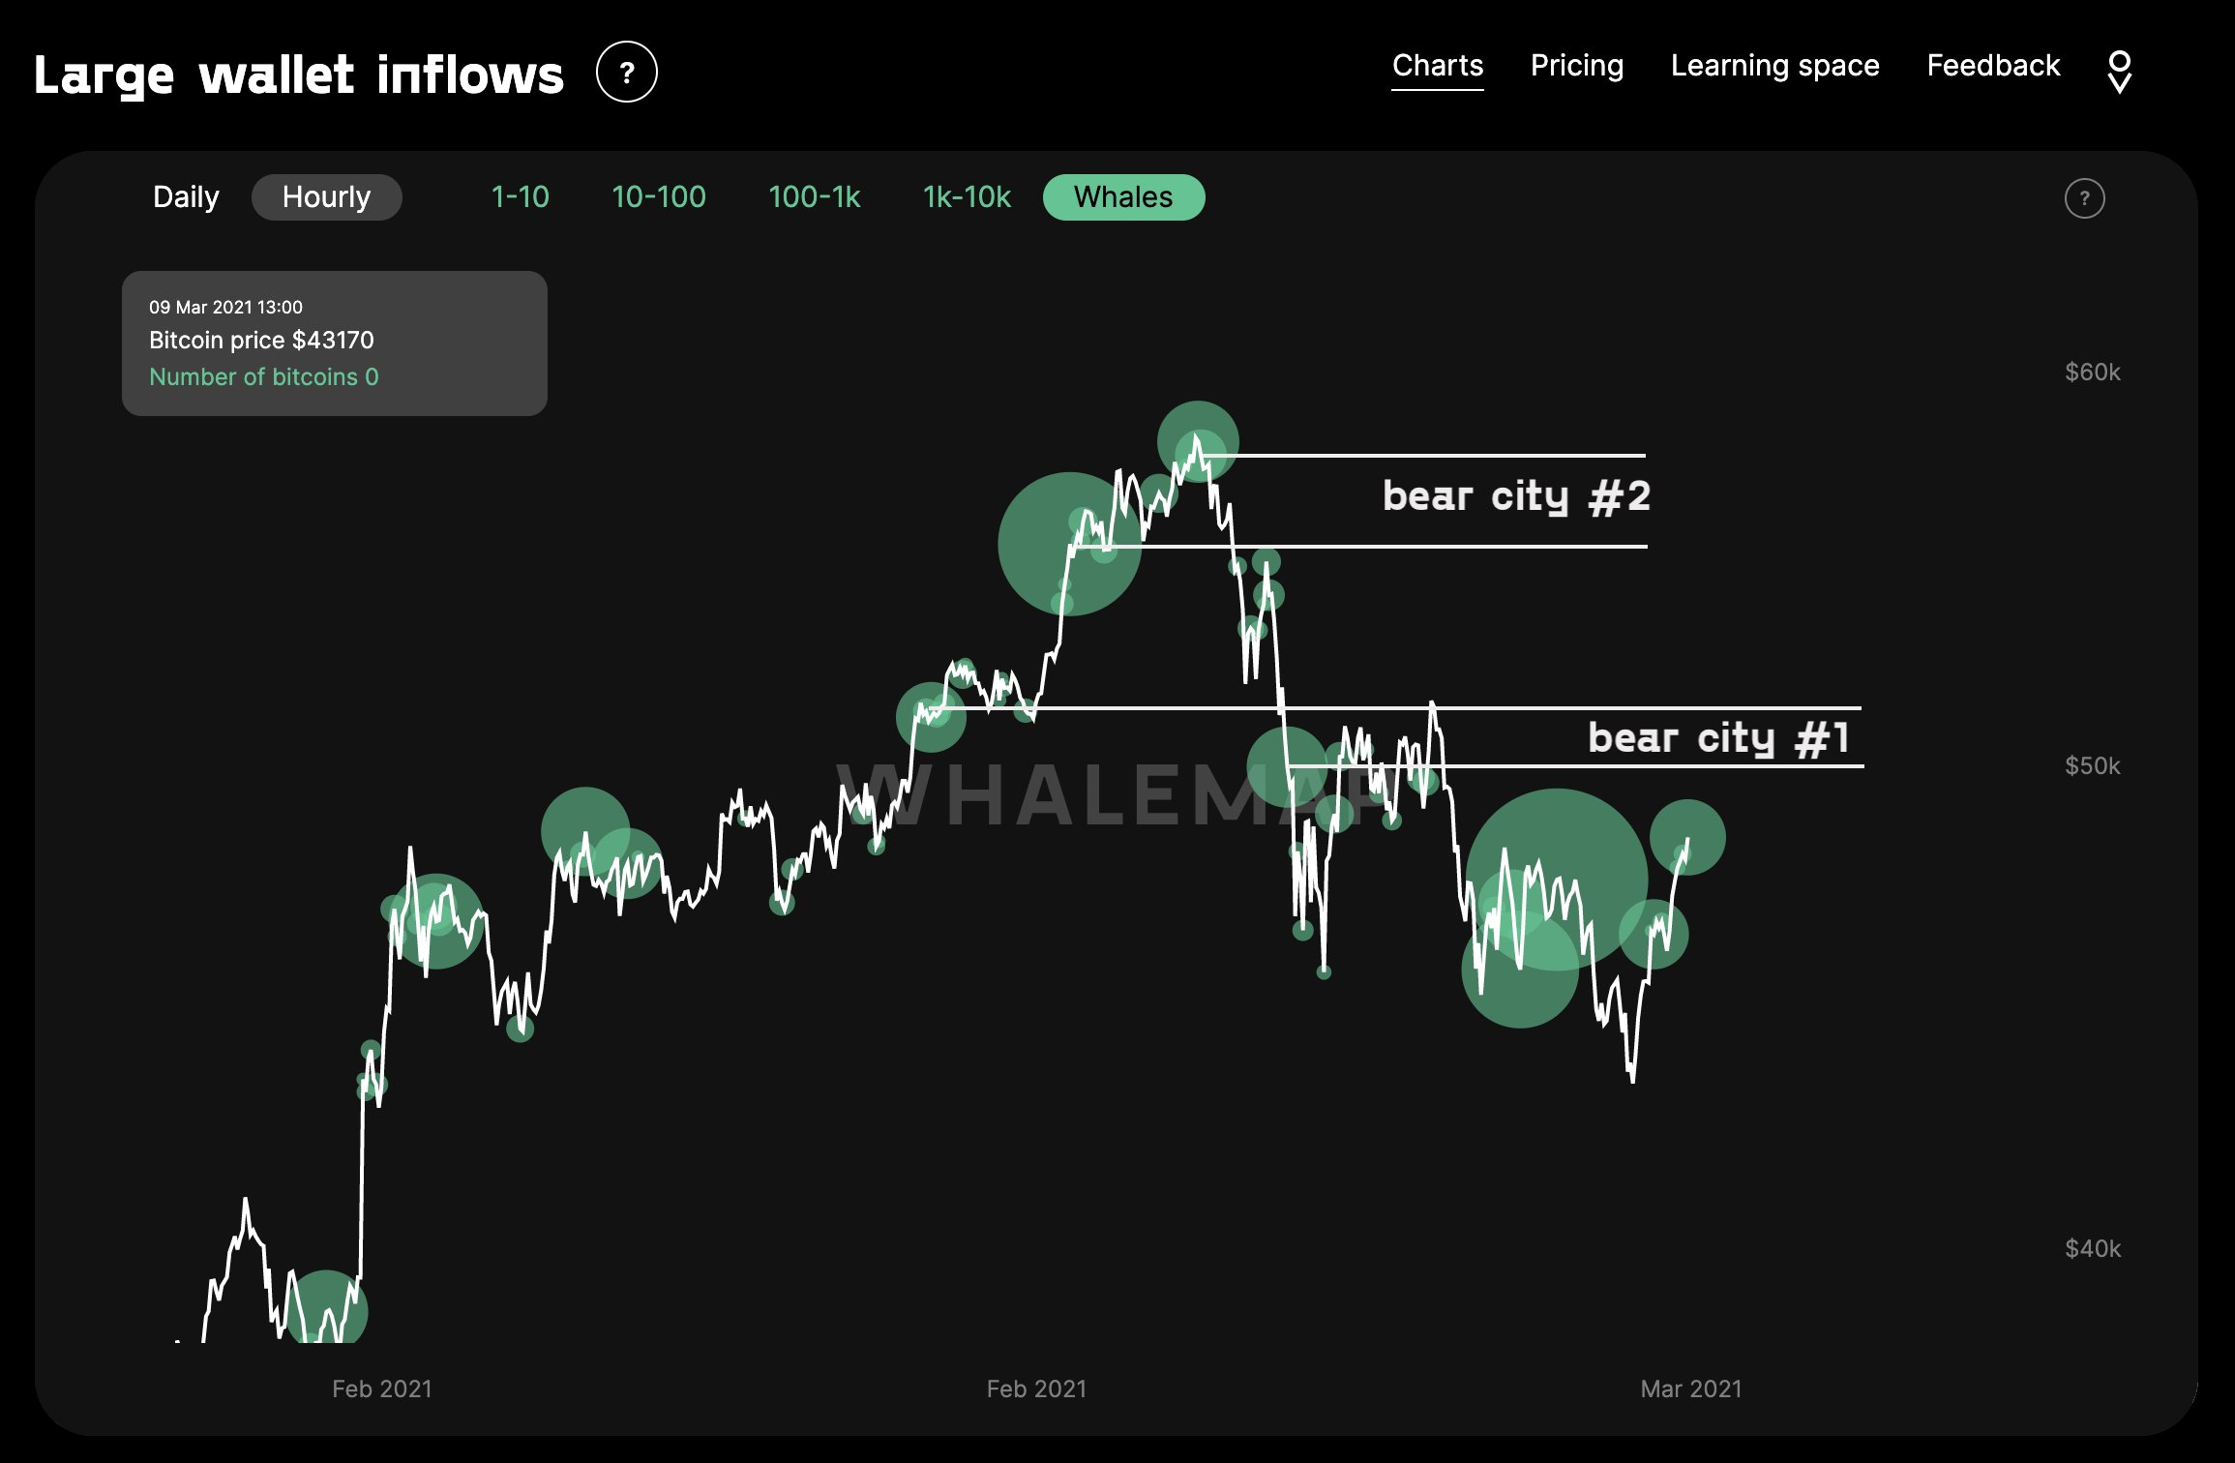
Task: Click the Feedback tab link
Action: (x=1993, y=66)
